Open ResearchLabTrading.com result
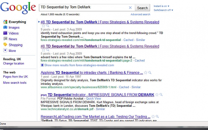Image resolution: width=208 pixels, height=130 pixels. [96, 117]
